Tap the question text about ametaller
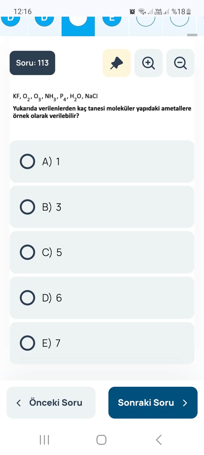 click(102, 112)
